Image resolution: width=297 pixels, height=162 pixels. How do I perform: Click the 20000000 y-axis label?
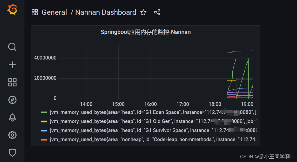45,78
